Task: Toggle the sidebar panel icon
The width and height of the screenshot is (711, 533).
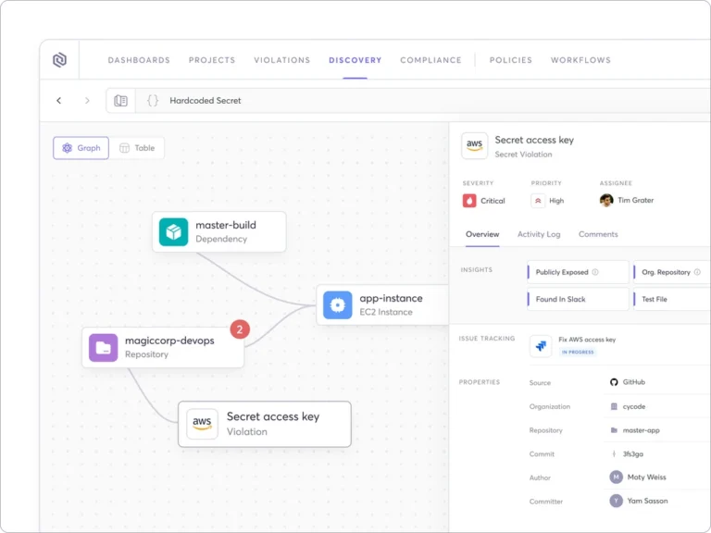Action: pos(120,100)
